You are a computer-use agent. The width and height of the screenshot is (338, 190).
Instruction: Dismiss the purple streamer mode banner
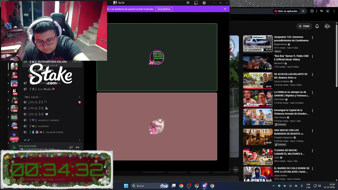pyautogui.click(x=225, y=9)
